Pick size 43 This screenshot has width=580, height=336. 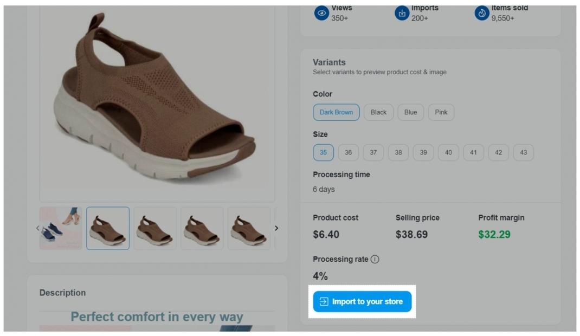point(523,153)
